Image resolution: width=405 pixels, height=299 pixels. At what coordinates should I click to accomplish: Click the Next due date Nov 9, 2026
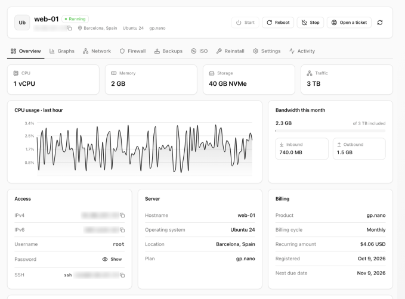pyautogui.click(x=371, y=273)
